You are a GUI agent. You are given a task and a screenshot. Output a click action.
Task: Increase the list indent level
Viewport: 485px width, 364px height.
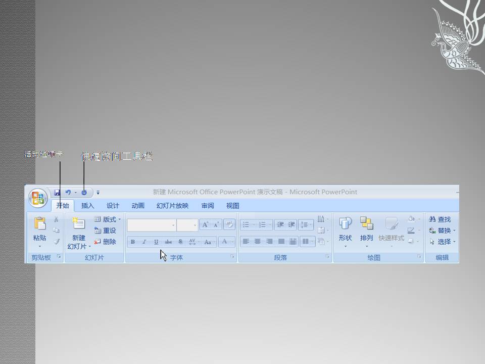(x=292, y=224)
